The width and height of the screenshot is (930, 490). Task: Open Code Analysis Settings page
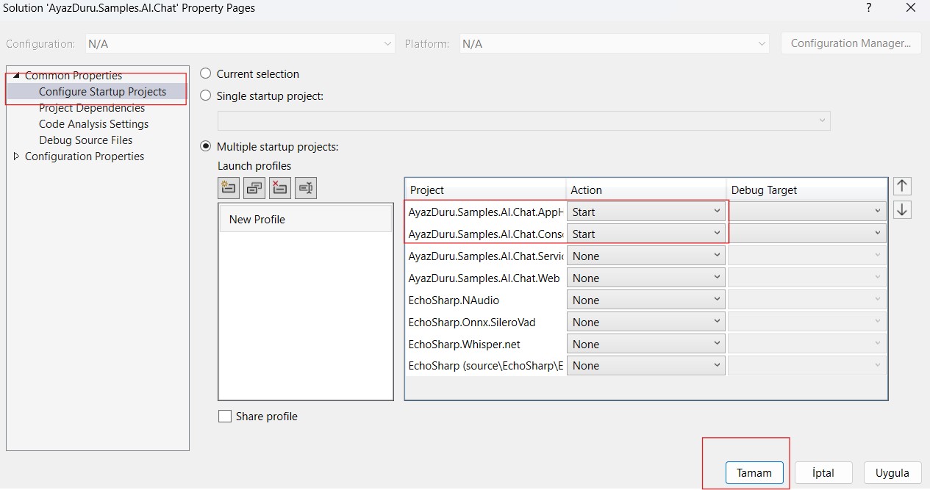click(93, 124)
